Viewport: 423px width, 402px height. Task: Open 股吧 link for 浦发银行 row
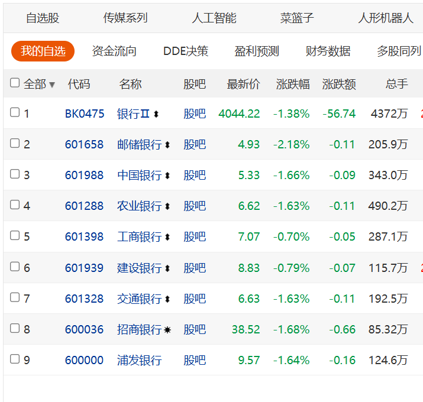195,360
